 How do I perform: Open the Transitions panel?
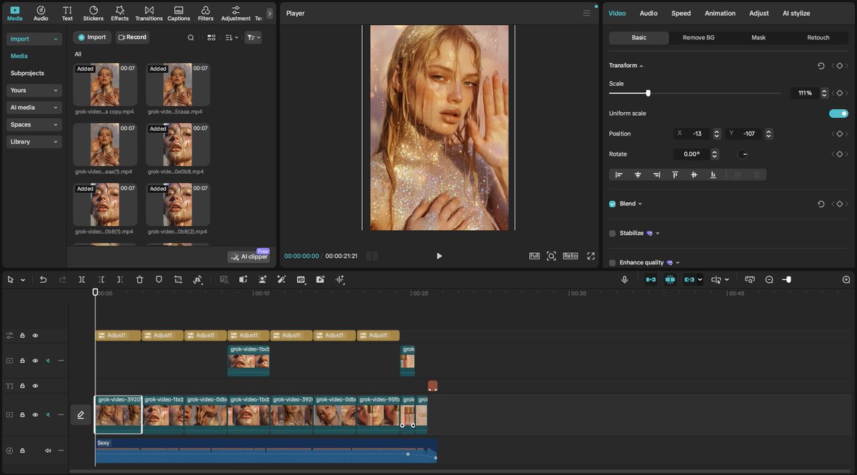(x=149, y=13)
